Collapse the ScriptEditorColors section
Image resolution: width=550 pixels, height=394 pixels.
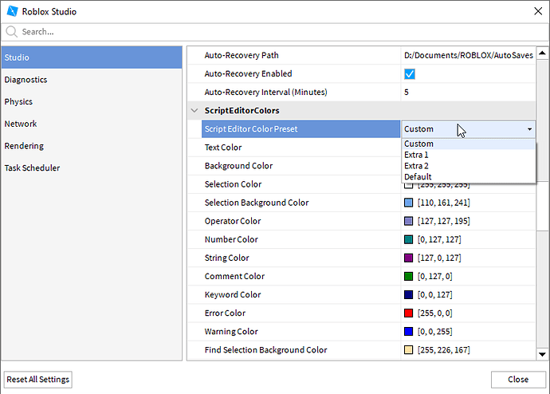(x=194, y=111)
